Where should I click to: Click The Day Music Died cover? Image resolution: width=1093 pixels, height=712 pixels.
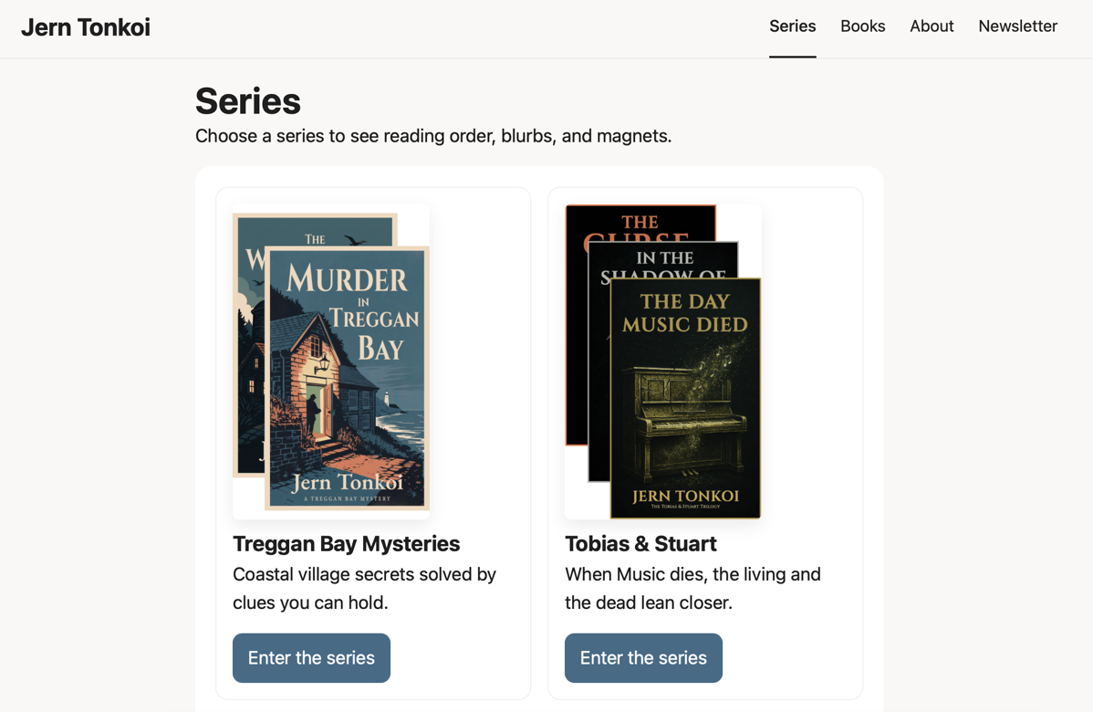pos(684,393)
